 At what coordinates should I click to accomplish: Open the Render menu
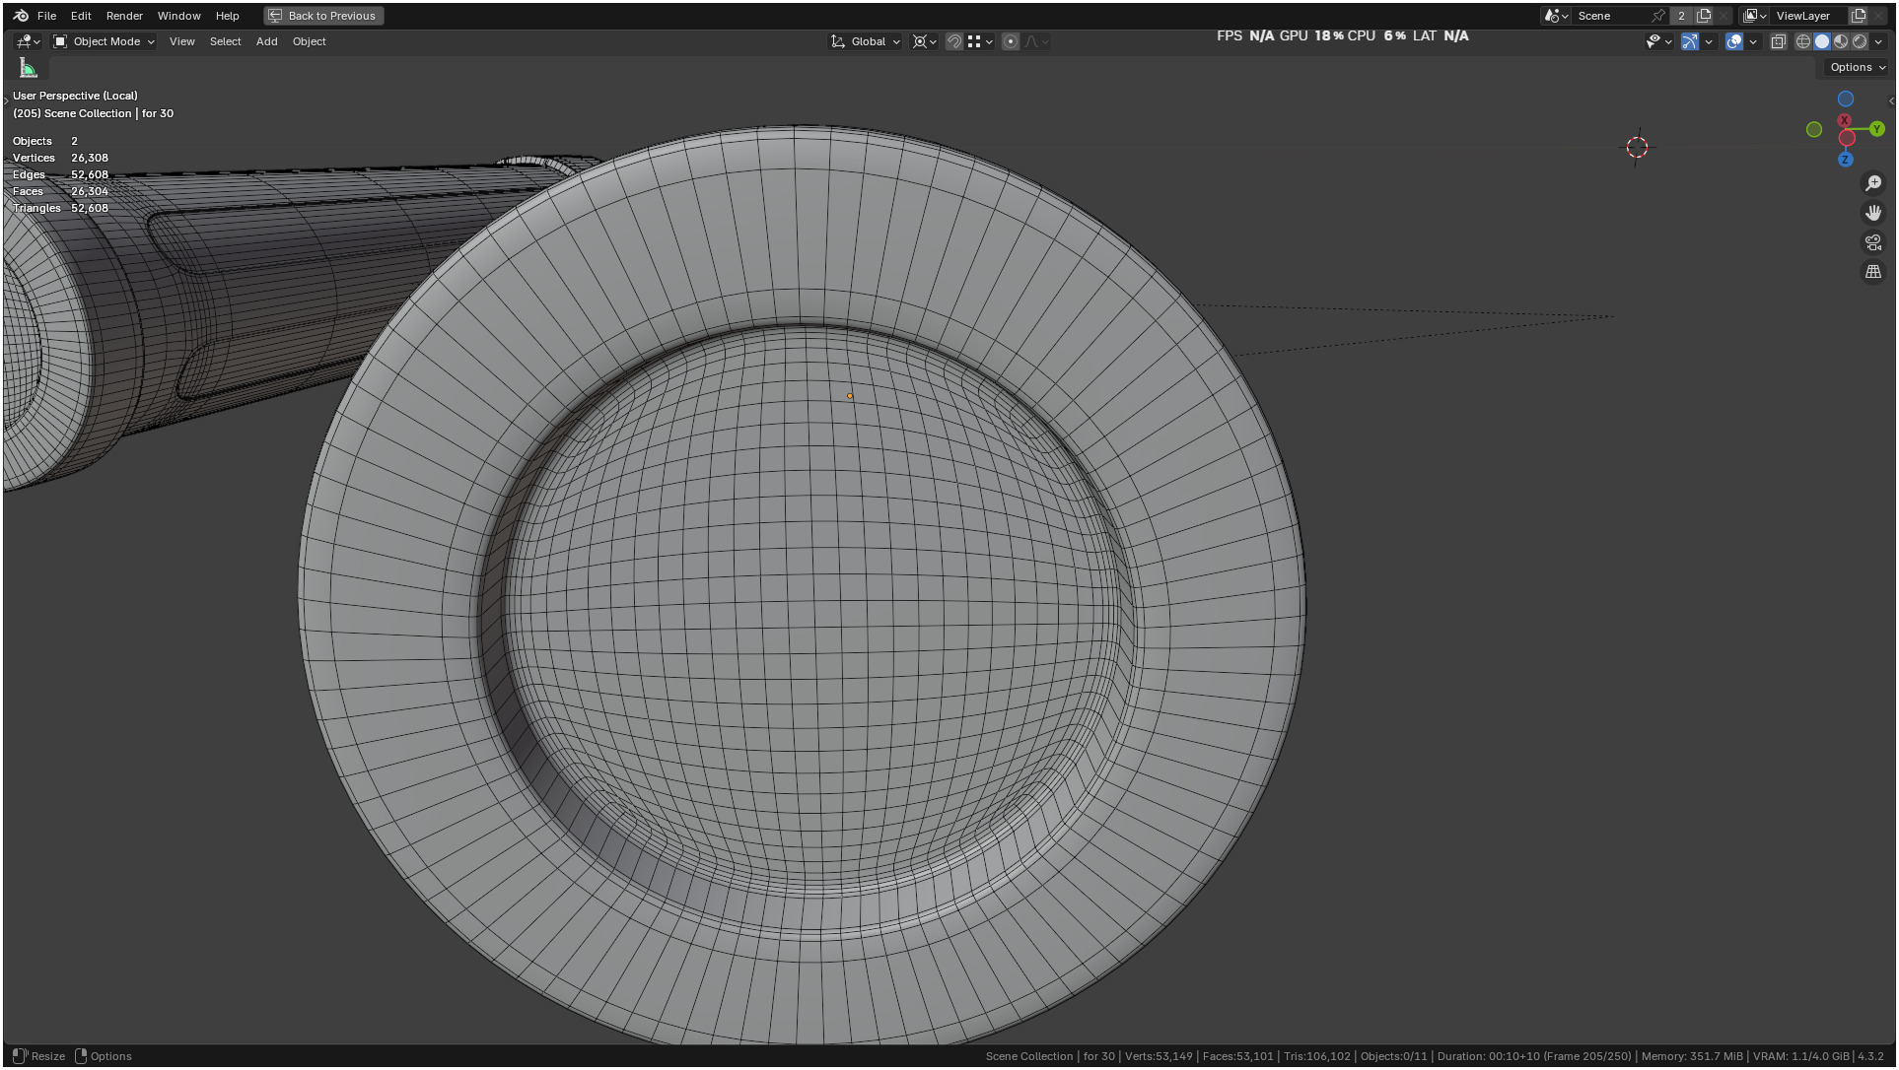[x=124, y=16]
